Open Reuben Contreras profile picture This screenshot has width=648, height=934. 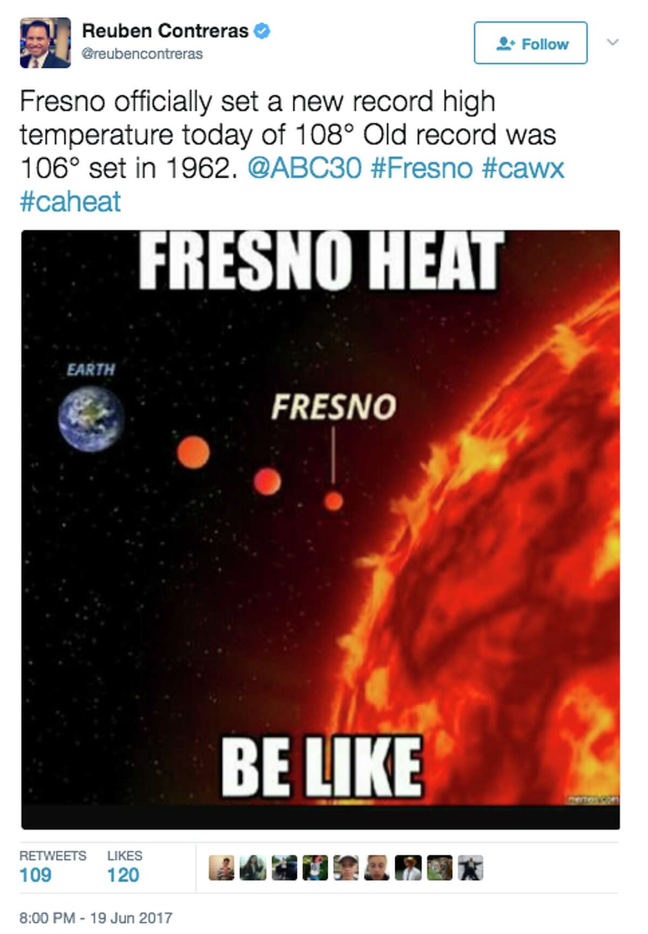click(x=45, y=42)
